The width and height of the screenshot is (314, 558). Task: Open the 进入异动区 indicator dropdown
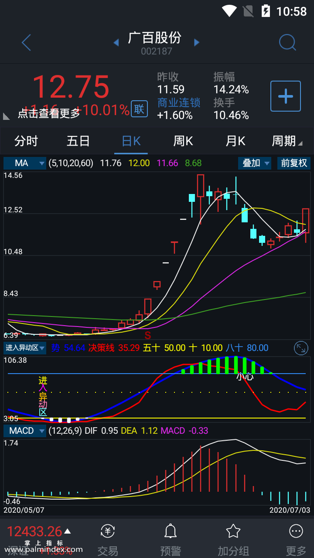pos(25,348)
